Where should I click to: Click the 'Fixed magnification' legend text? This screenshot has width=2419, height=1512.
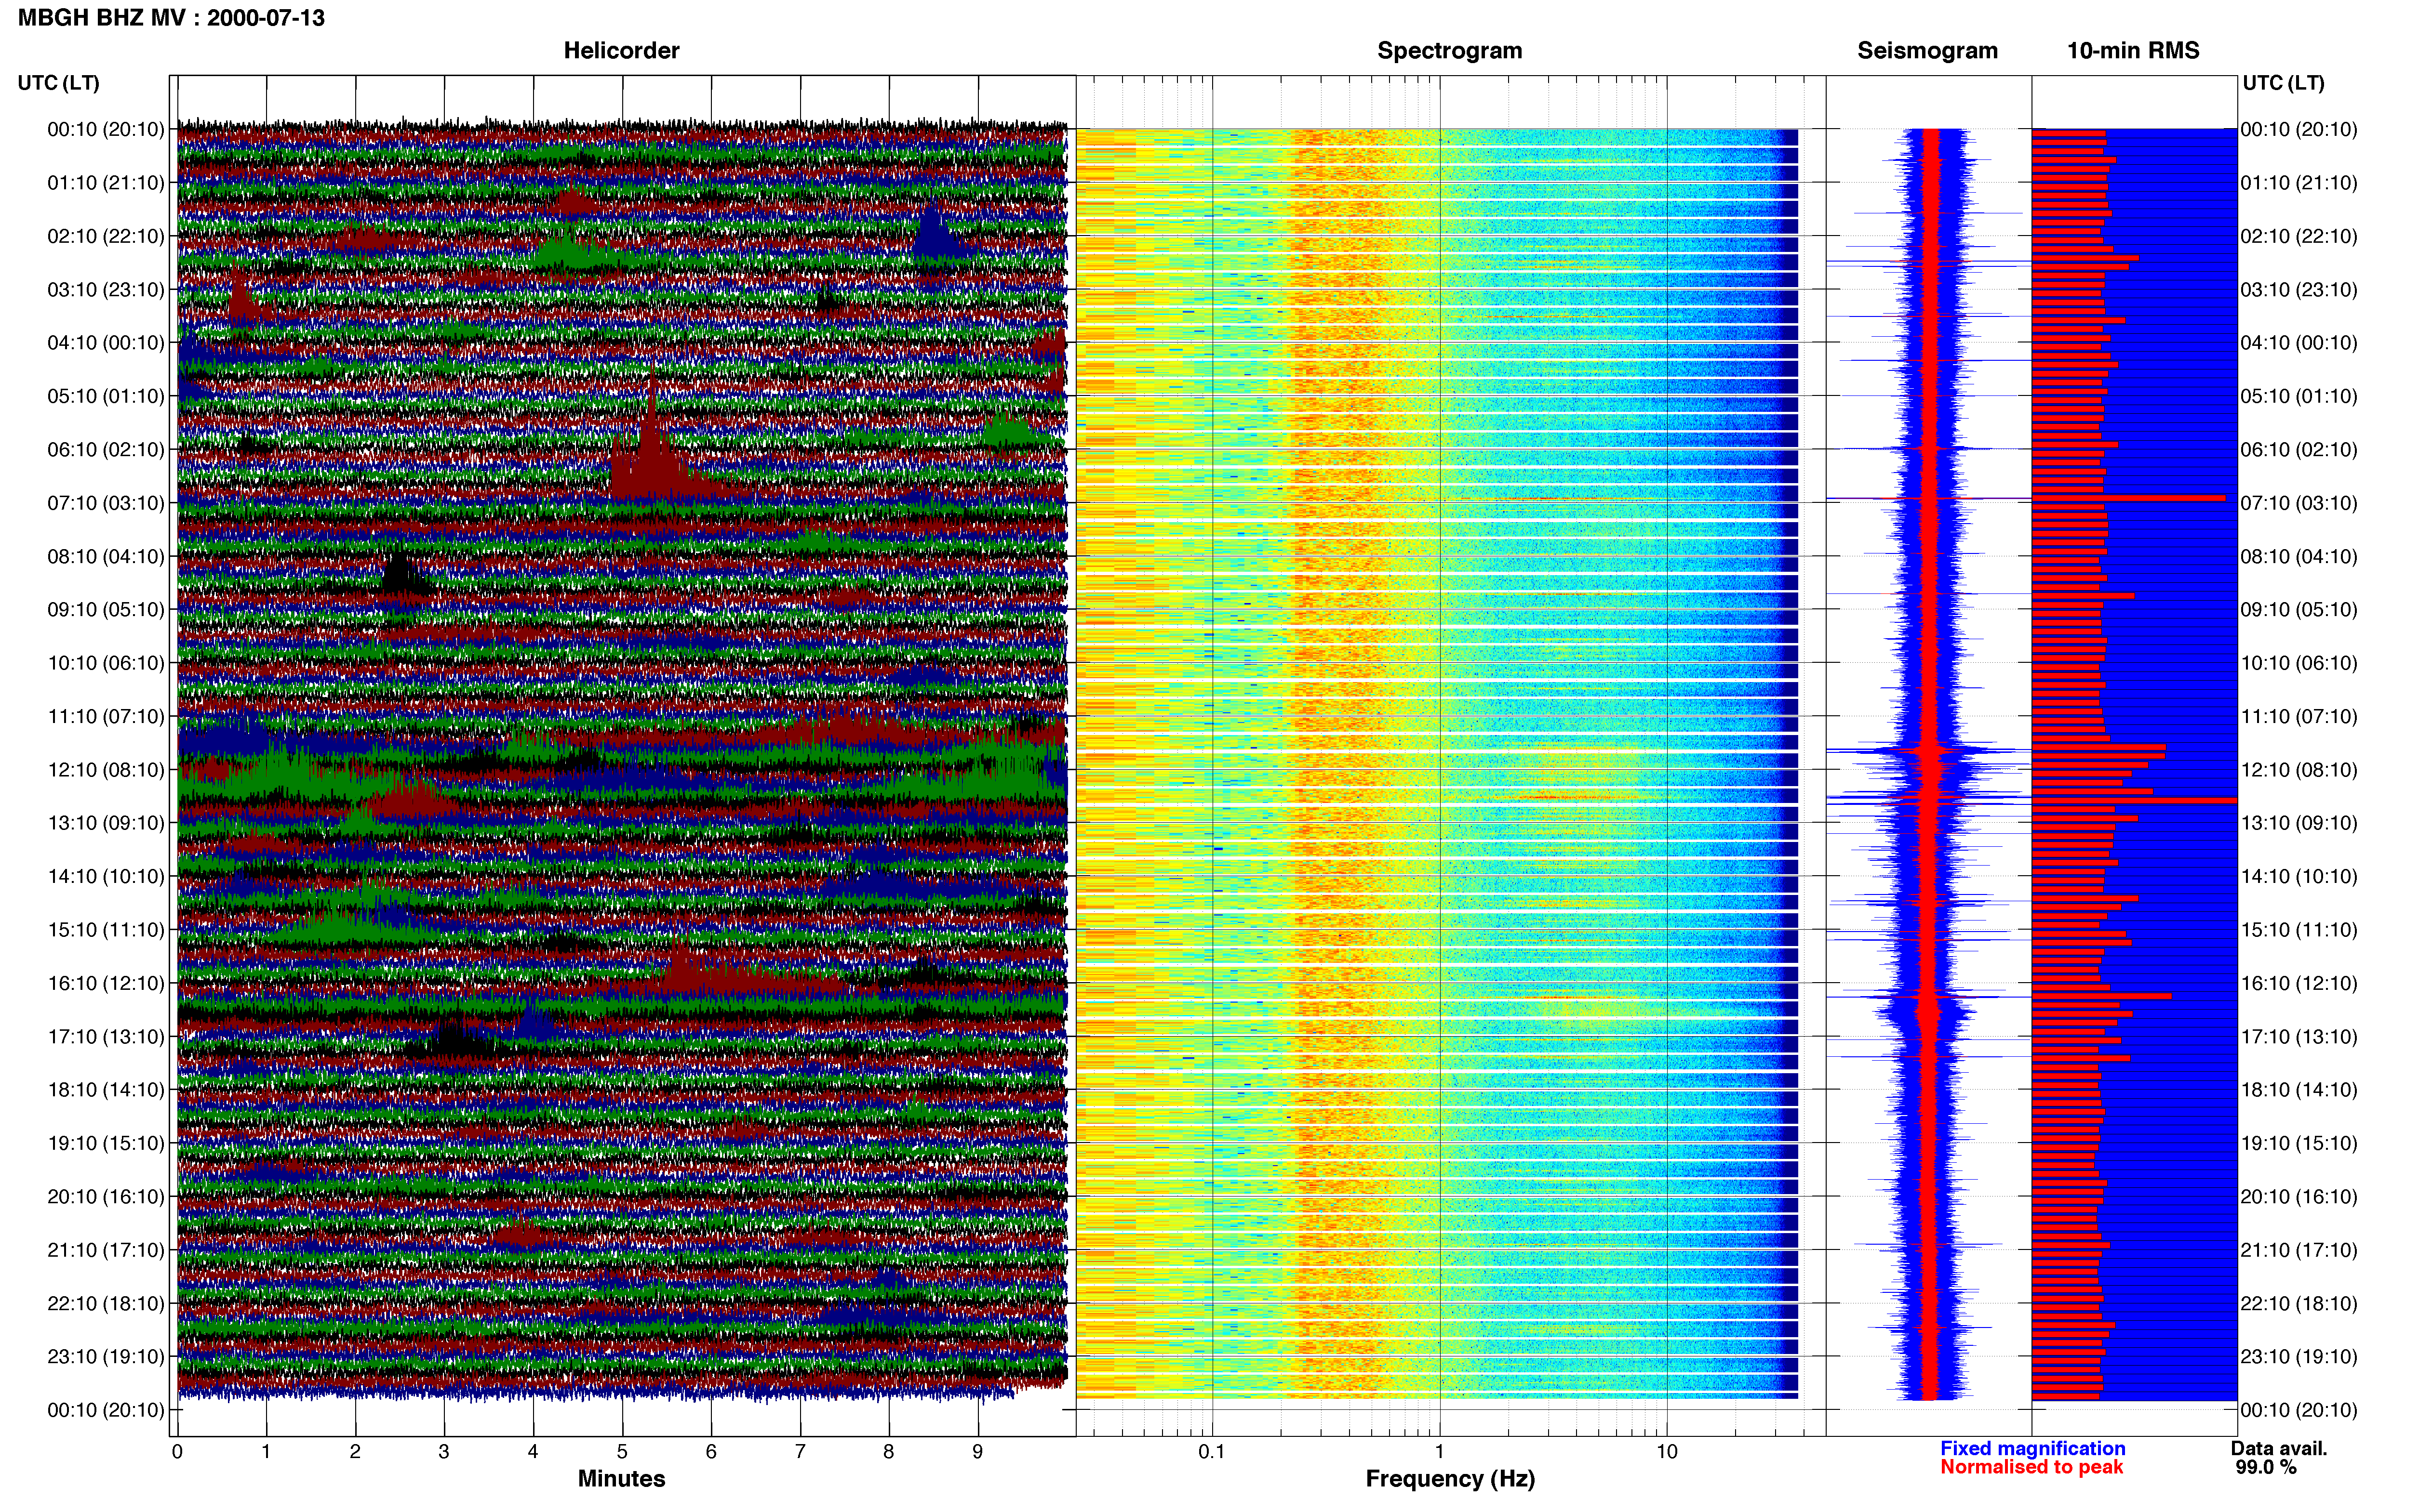pyautogui.click(x=2032, y=1449)
